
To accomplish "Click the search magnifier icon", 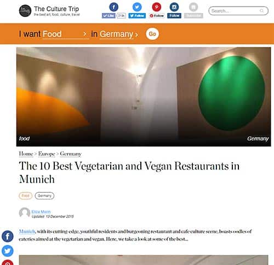I will (261, 11).
